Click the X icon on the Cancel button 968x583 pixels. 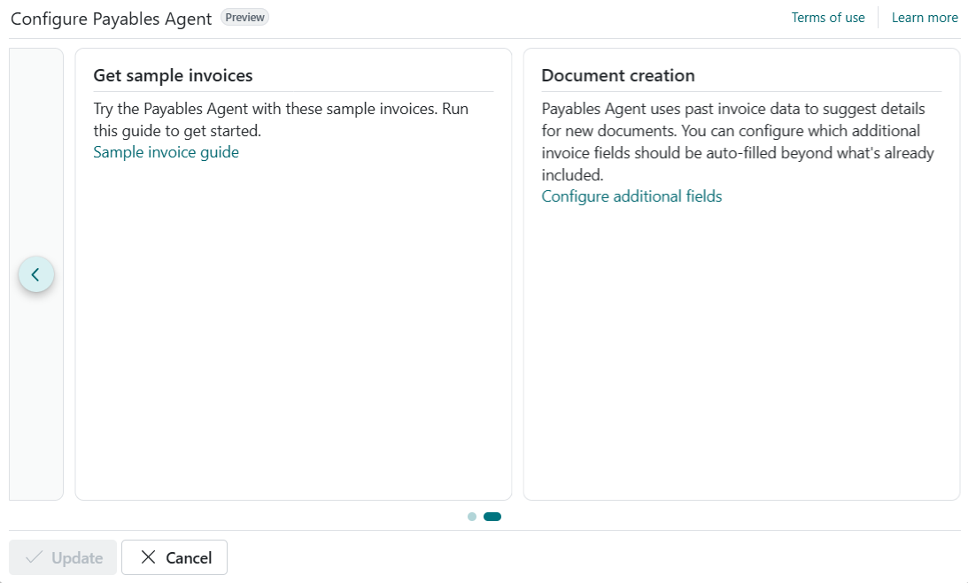pyautogui.click(x=147, y=557)
